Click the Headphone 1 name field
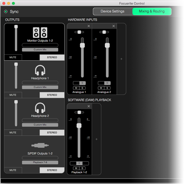The height and width of the screenshot is (184, 184). 40,83
